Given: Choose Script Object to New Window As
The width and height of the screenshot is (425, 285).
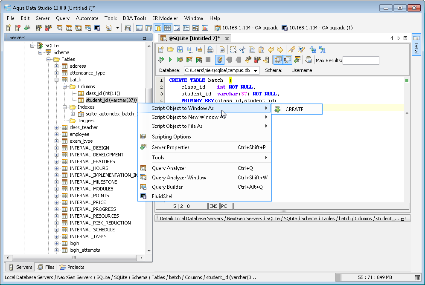Looking at the screenshot, I should [205, 117].
